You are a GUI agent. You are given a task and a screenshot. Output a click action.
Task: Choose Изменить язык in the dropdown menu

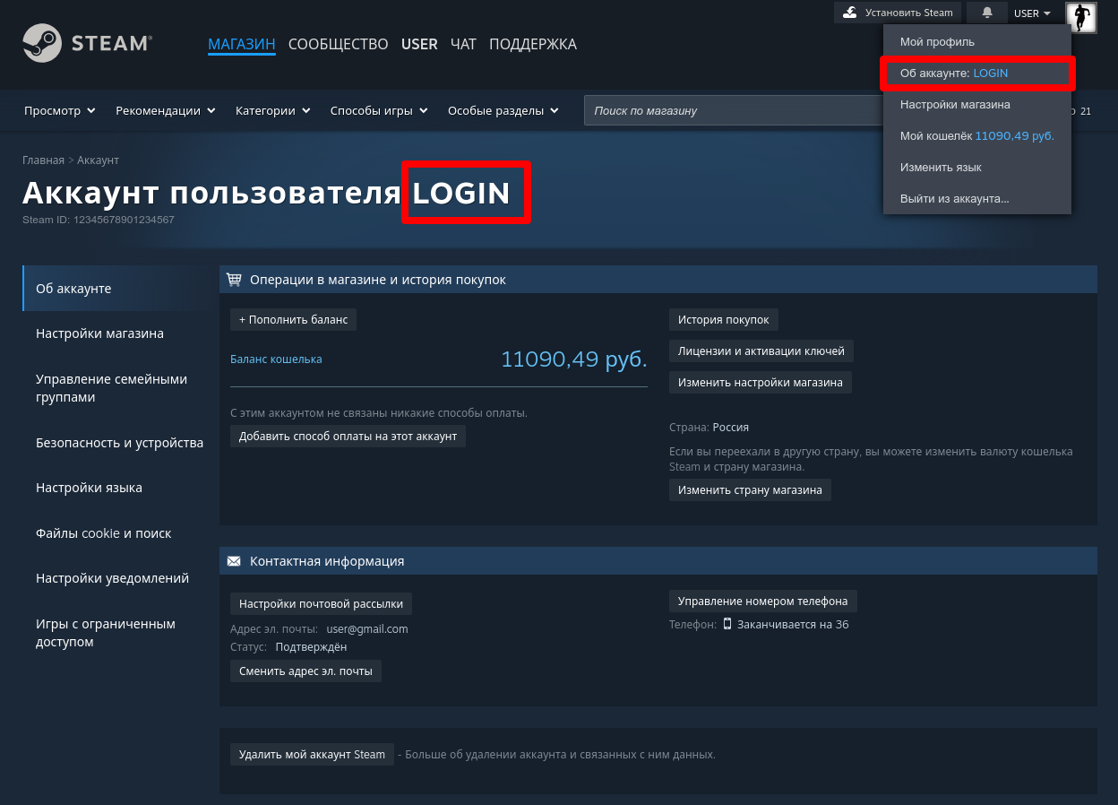(941, 168)
